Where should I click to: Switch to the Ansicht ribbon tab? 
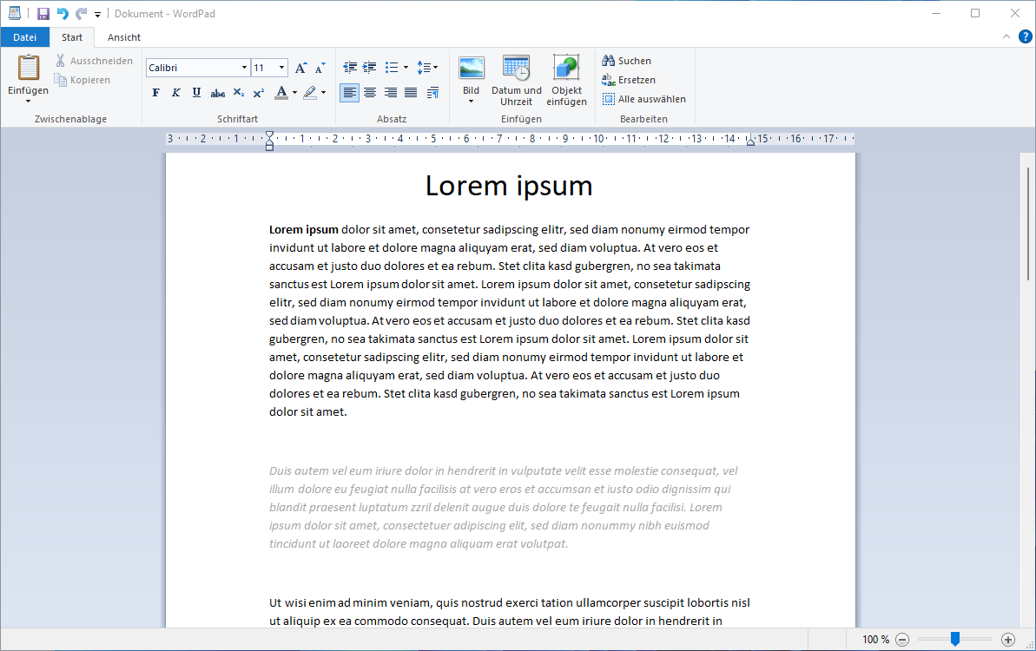click(x=123, y=37)
